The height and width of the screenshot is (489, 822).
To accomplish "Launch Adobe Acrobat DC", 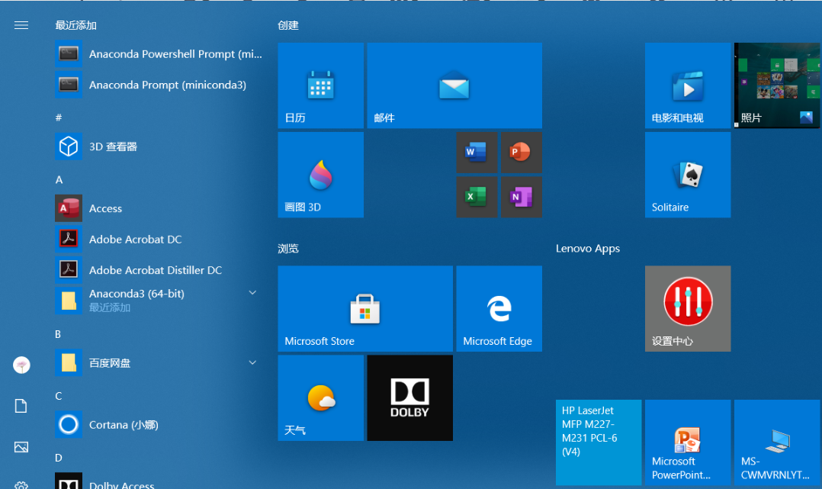I will [159, 240].
